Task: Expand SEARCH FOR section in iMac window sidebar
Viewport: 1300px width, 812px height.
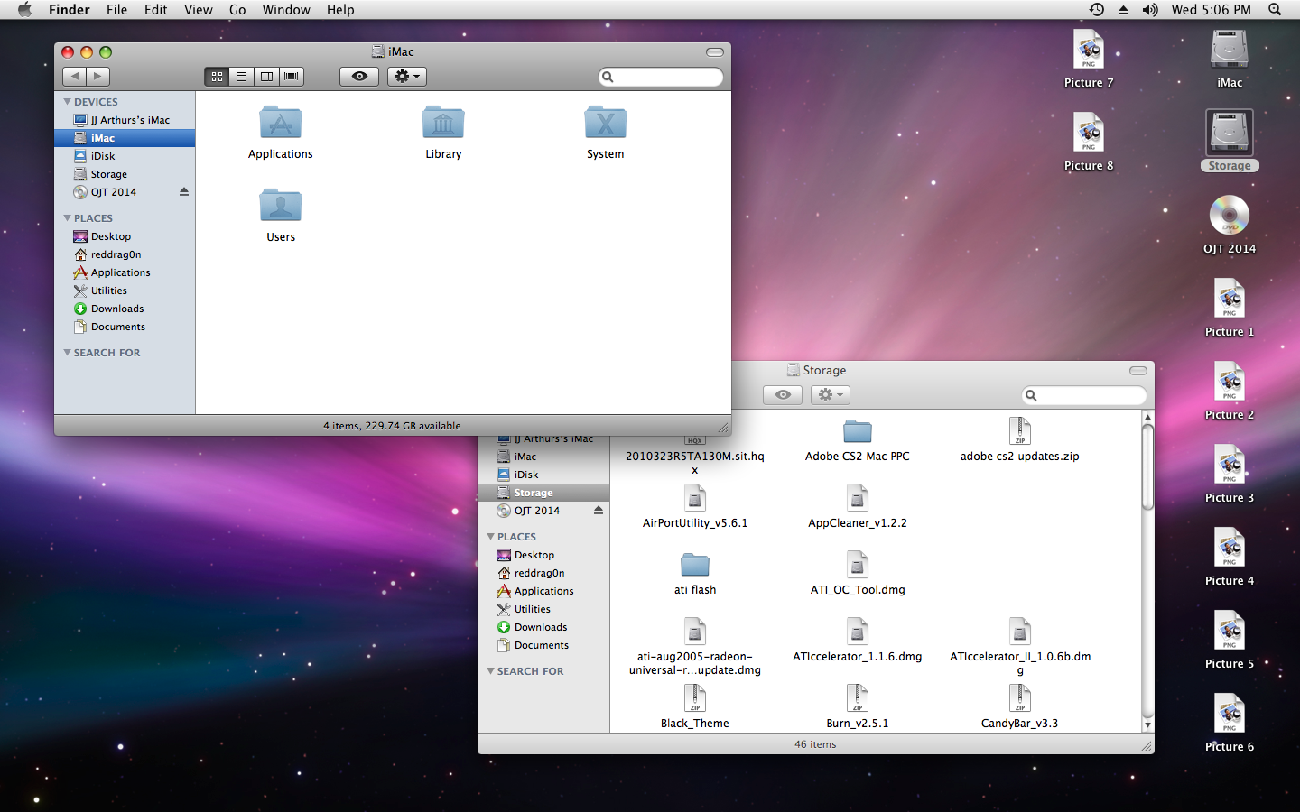Action: (67, 353)
